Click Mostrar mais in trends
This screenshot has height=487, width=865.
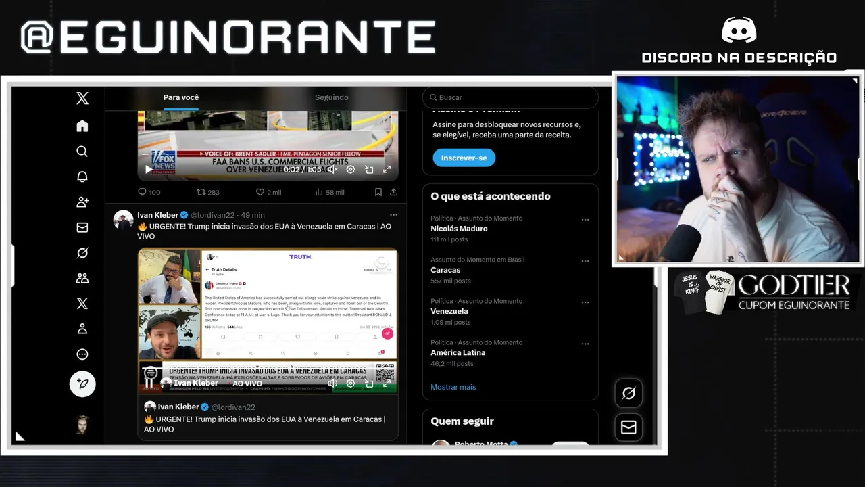click(x=453, y=387)
